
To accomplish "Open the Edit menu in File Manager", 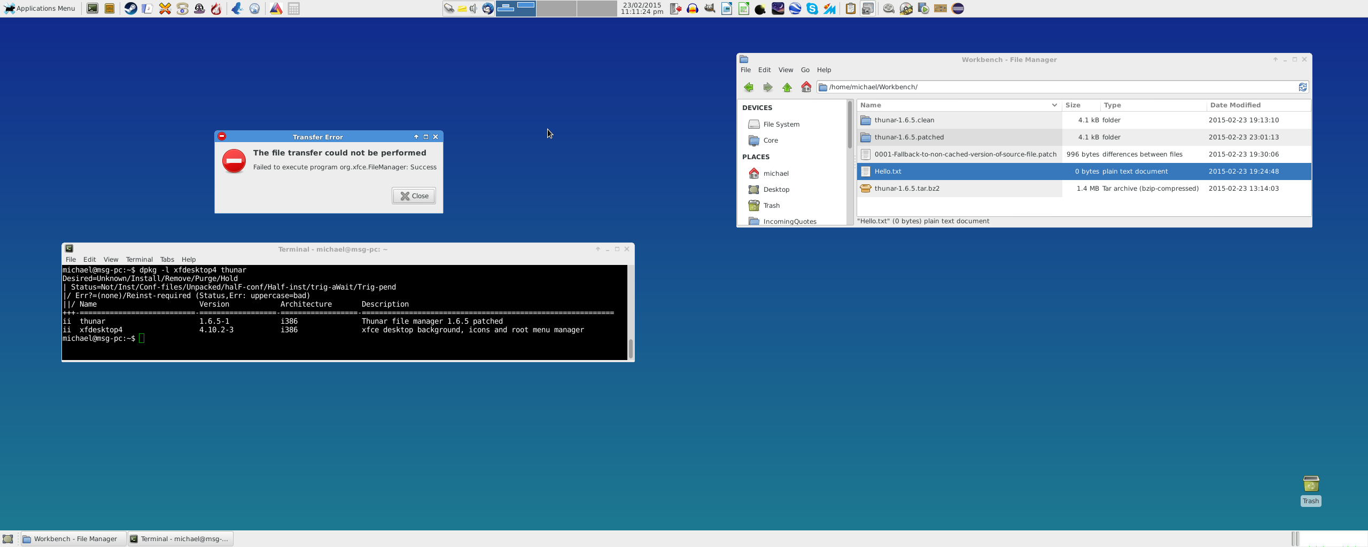I will 764,70.
